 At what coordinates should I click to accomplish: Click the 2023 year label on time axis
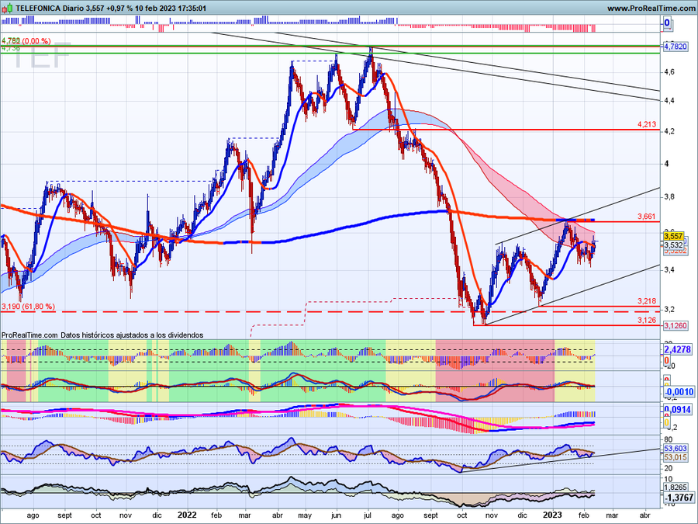(x=552, y=515)
